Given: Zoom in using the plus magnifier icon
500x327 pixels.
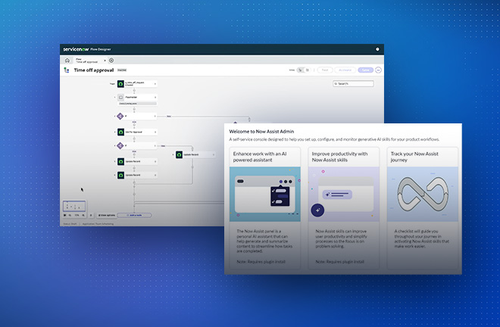Looking at the screenshot, I should point(83,216).
